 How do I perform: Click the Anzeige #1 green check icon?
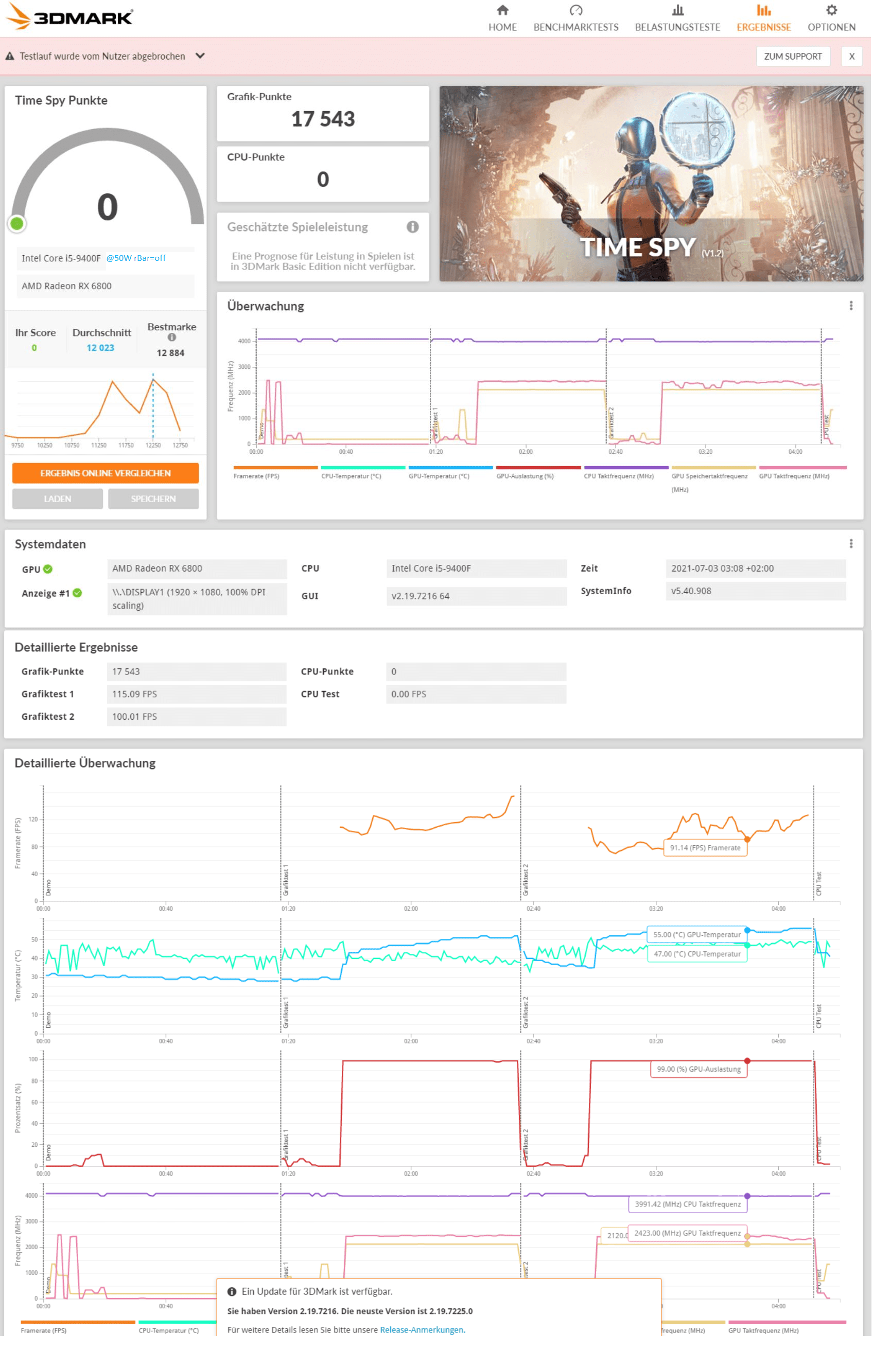coord(78,593)
